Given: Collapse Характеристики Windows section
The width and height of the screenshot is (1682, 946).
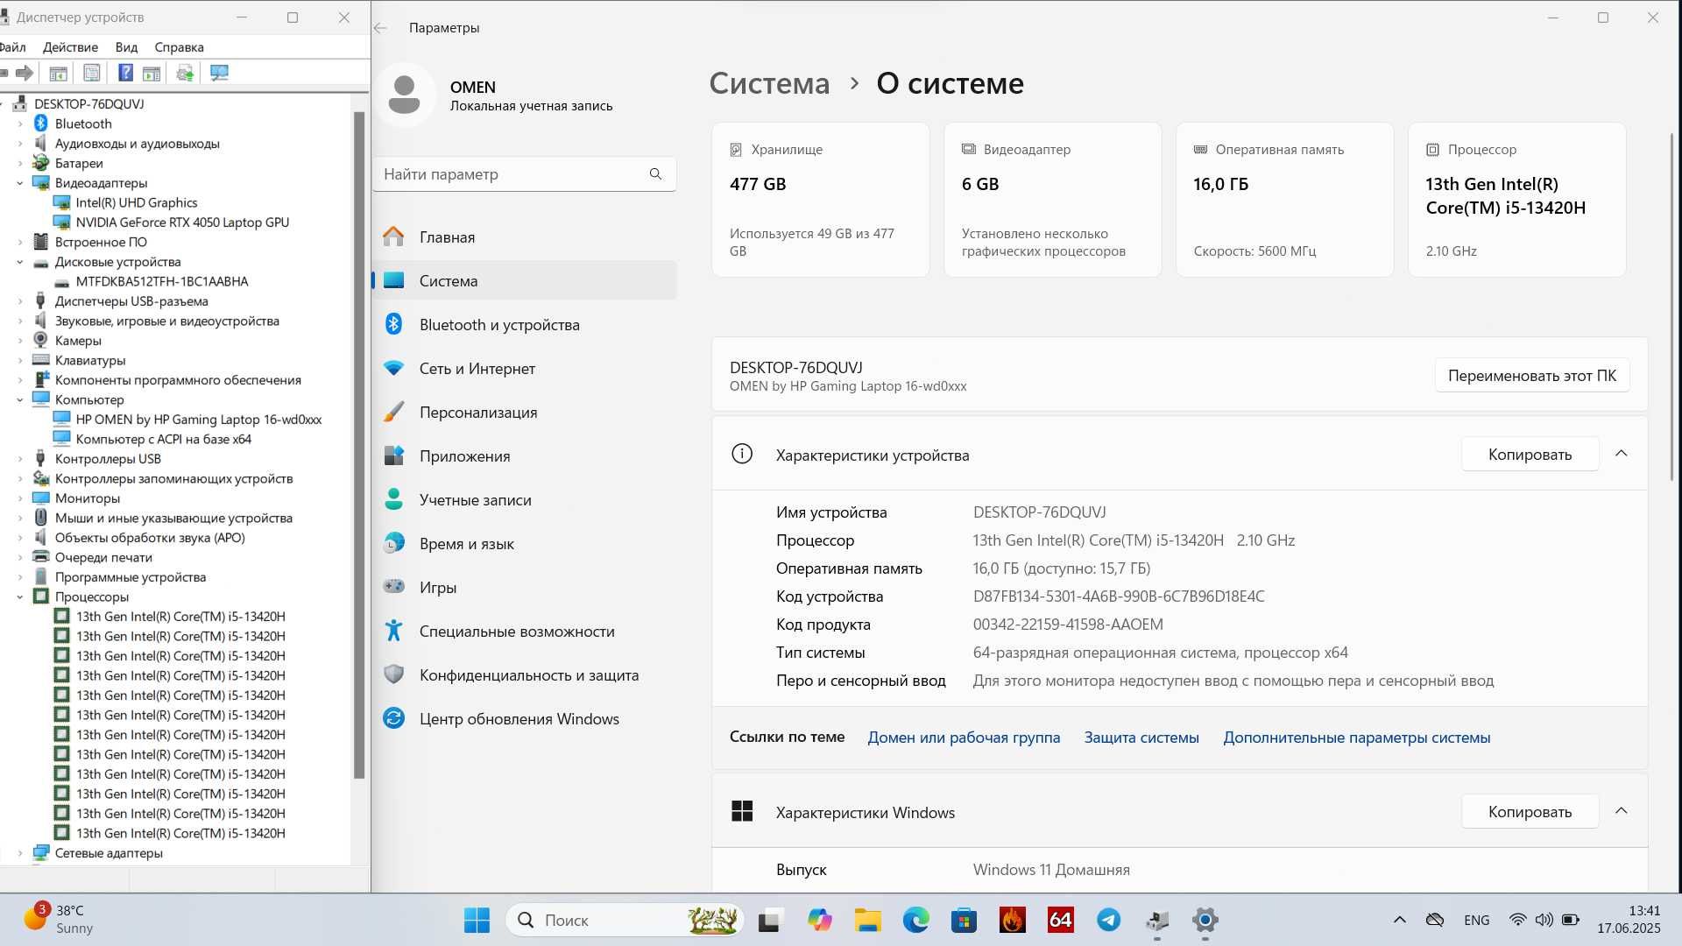Looking at the screenshot, I should tap(1621, 811).
